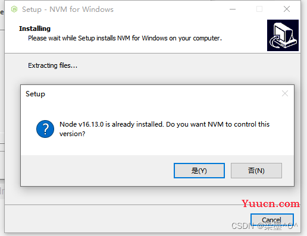The width and height of the screenshot is (307, 236).
Task: Click the "version?" line of the prompt
Action: coord(73,134)
